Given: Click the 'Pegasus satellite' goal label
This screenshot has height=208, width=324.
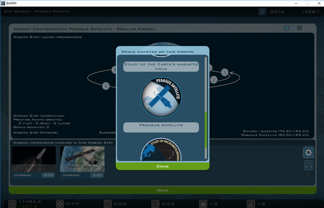Looking at the screenshot, I should pyautogui.click(x=161, y=127).
